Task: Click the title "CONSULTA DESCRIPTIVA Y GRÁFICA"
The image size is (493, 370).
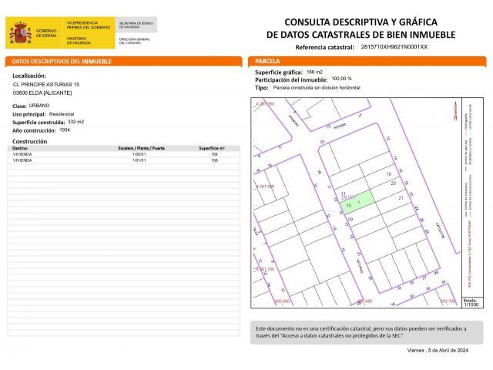Action: [361, 22]
